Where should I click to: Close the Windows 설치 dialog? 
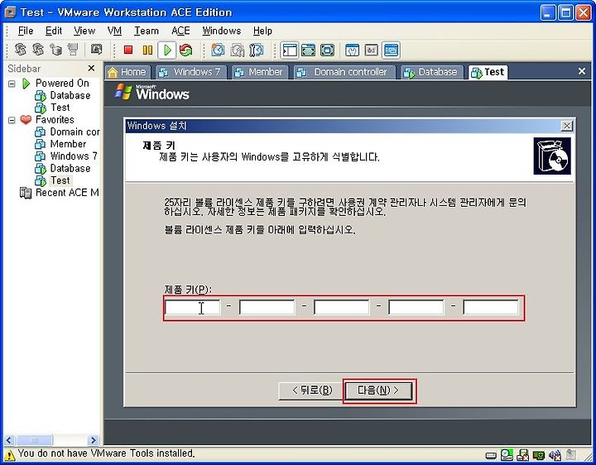(x=567, y=126)
